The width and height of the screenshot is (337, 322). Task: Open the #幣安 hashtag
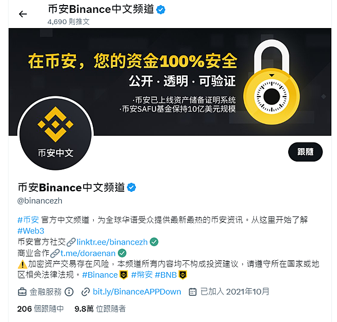[142, 275]
